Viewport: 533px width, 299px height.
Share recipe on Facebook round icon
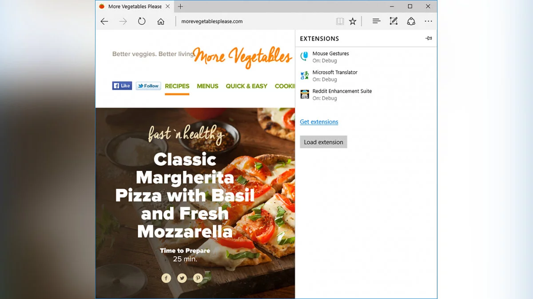point(166,278)
